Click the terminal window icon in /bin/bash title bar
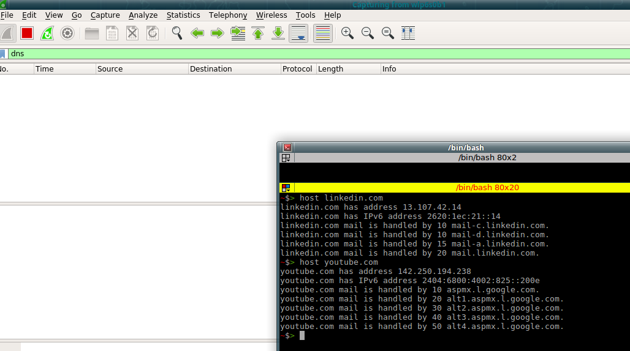 [287, 147]
